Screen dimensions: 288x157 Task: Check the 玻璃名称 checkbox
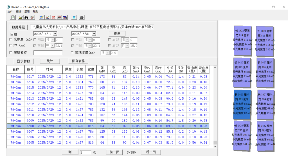coord(11,53)
